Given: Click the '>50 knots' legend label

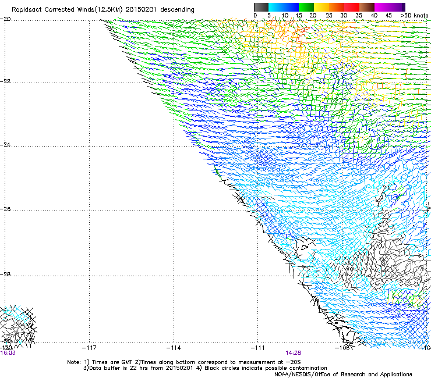Looking at the screenshot, I should (x=414, y=16).
